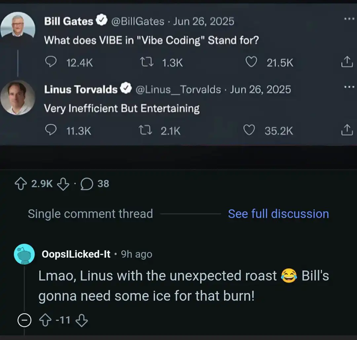357x340 pixels.
Task: Open the OopsILicked-It user profile
Action: (x=76, y=254)
